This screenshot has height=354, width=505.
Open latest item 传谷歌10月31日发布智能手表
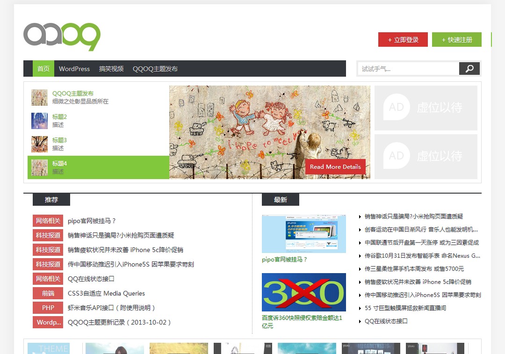[x=422, y=256]
